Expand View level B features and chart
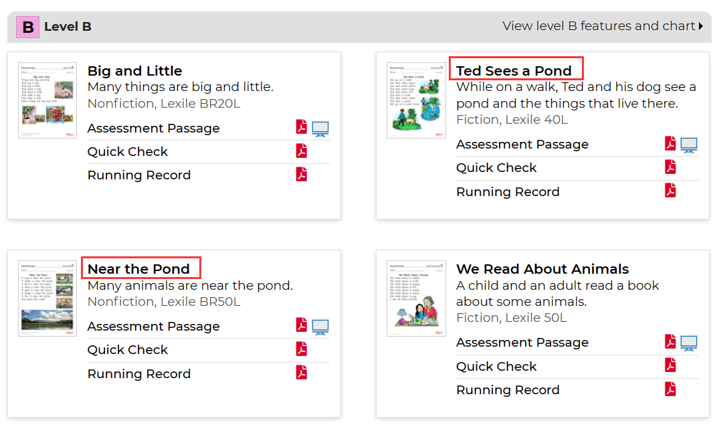The image size is (717, 431). tap(603, 26)
